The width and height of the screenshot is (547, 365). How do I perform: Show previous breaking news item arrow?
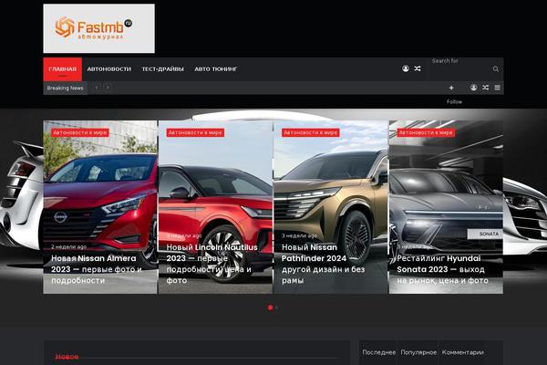click(x=97, y=88)
